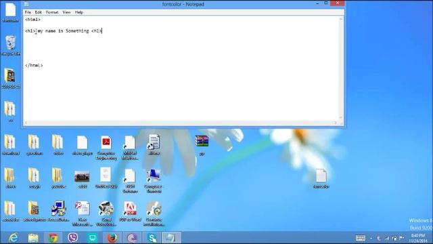Open Viber from the taskbar
The width and height of the screenshot is (433, 244).
coord(72,238)
